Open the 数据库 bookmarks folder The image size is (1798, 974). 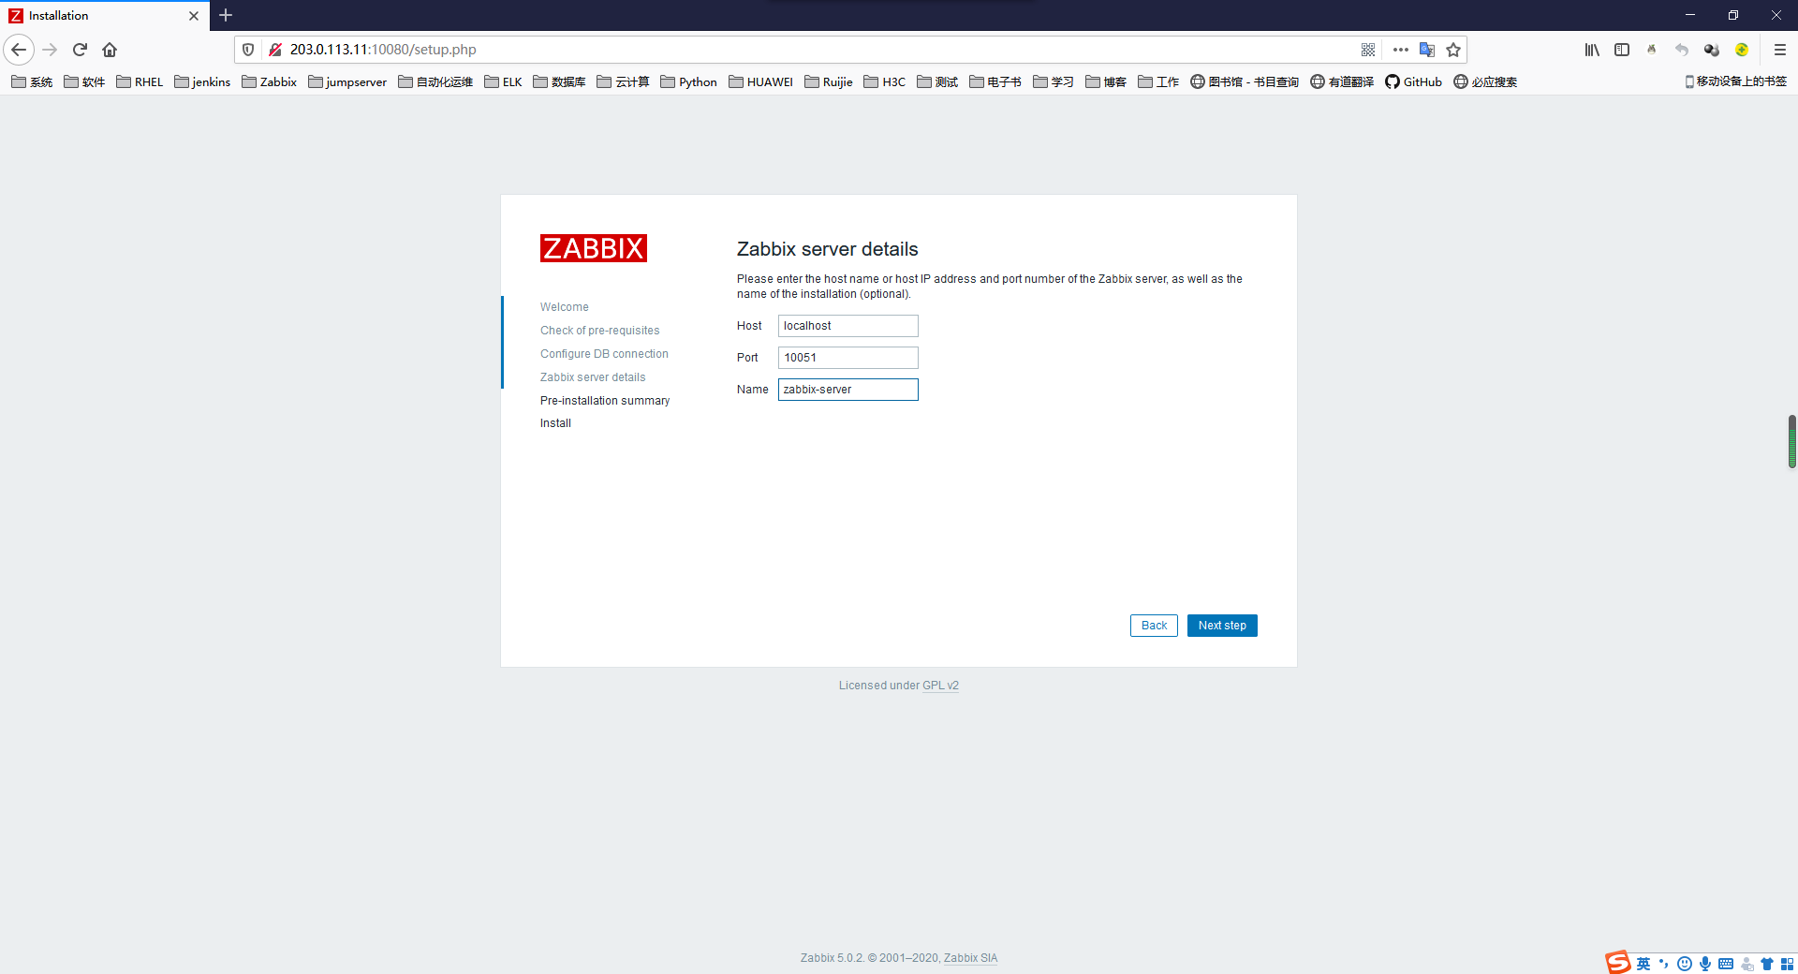(559, 81)
